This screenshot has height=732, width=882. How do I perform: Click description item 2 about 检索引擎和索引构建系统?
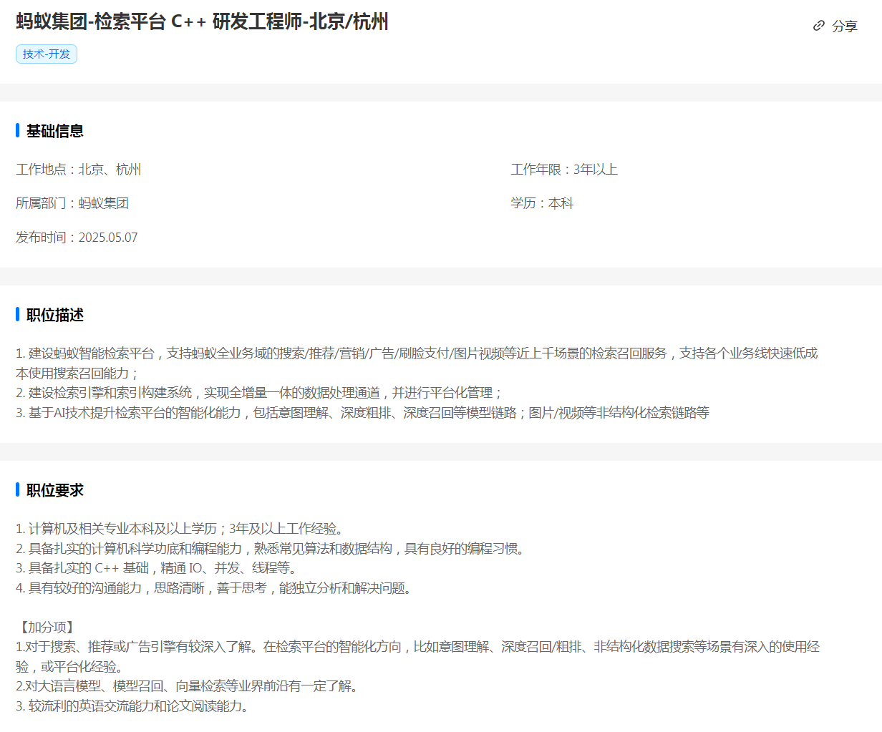pyautogui.click(x=259, y=393)
